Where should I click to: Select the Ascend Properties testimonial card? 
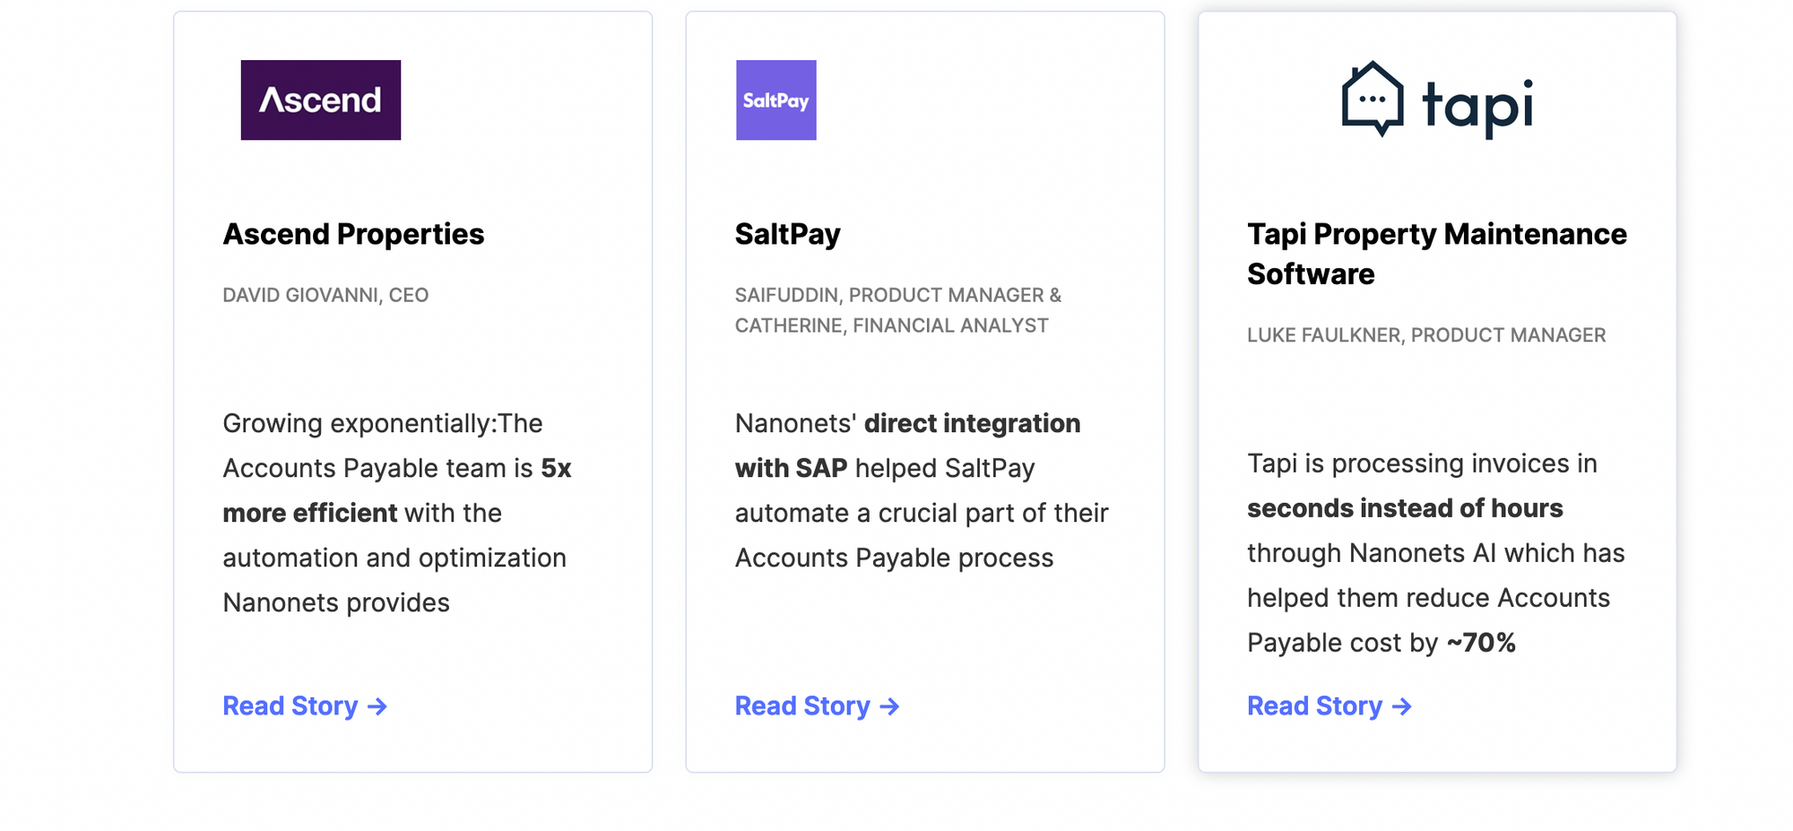pos(413,390)
